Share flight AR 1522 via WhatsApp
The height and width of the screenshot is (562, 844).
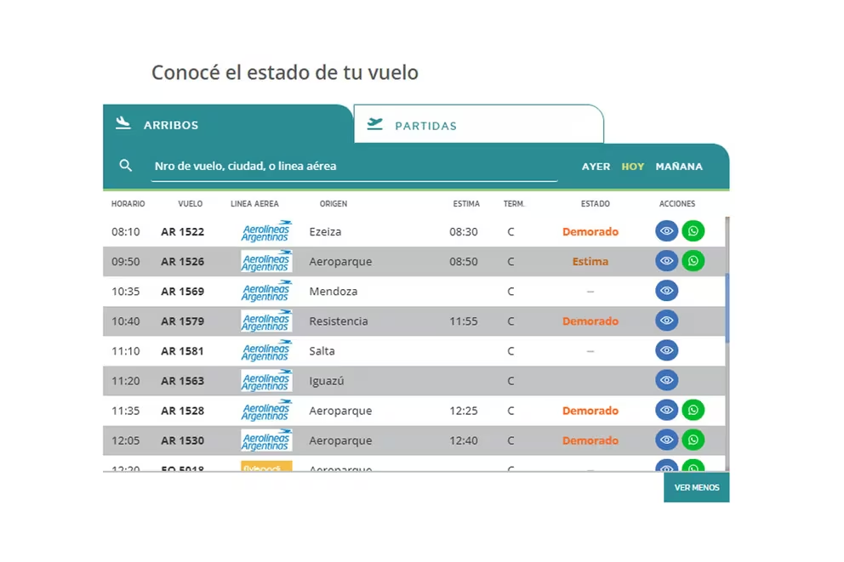click(693, 231)
